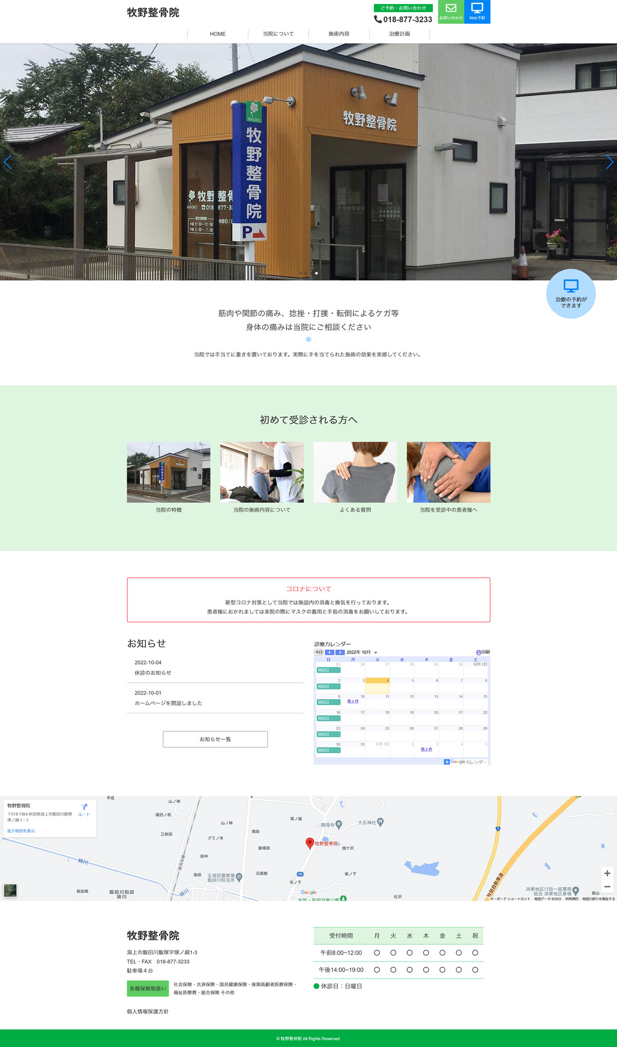Open the Web予約 monitor icon button
617x1047 pixels.
coord(477,12)
